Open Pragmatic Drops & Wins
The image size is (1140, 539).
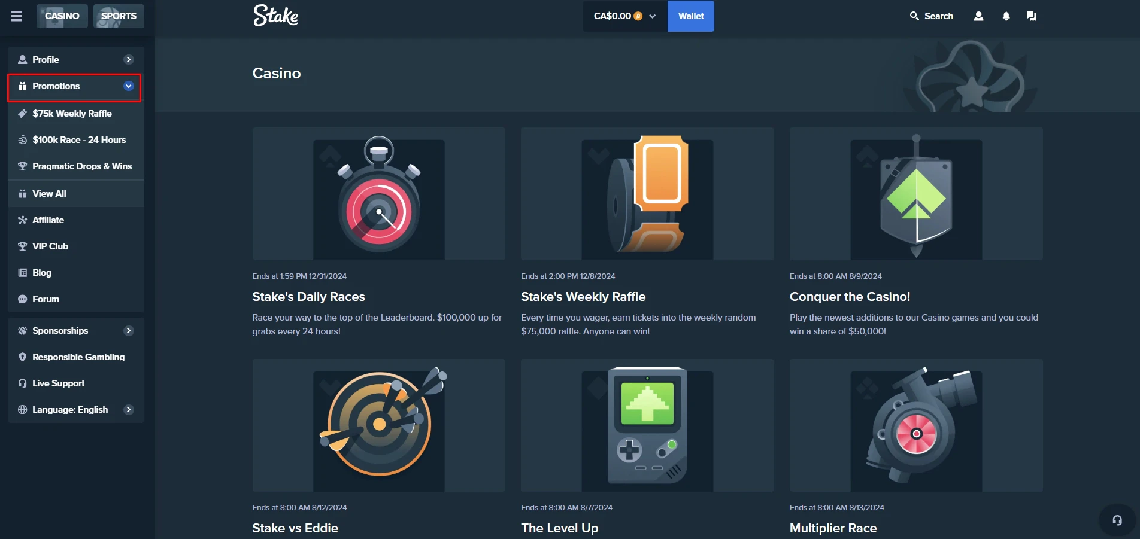(76, 166)
